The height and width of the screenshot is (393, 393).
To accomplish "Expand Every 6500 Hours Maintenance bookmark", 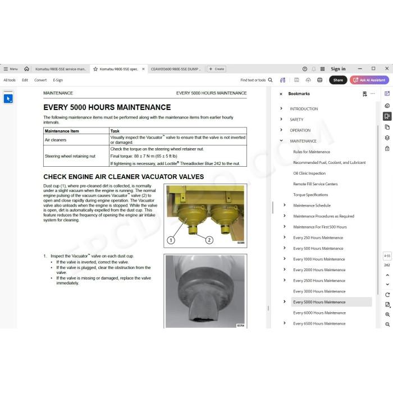I will (x=285, y=323).
